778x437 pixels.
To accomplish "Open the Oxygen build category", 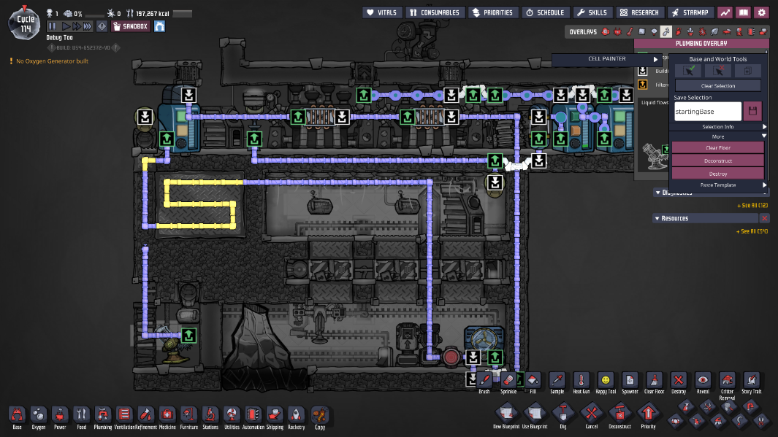I will point(38,415).
